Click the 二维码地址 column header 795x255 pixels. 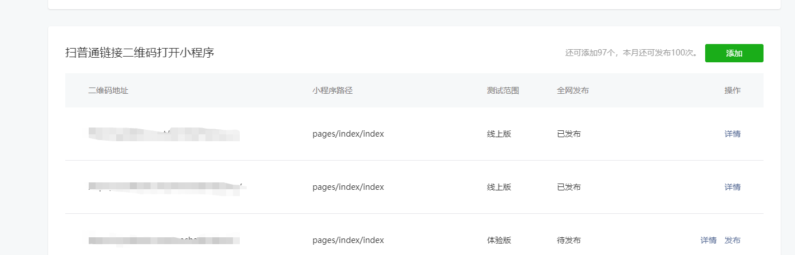click(x=108, y=90)
